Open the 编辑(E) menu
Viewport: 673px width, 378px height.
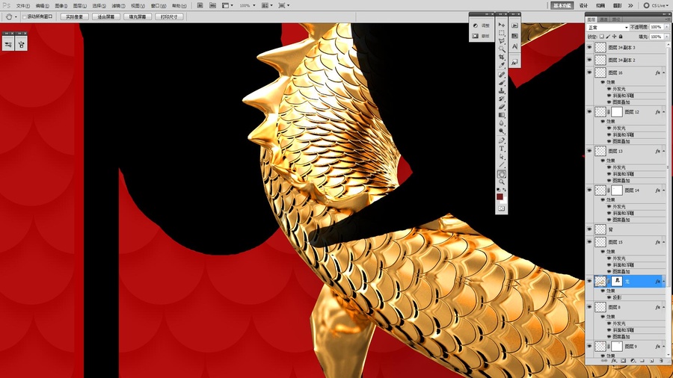tap(42, 6)
